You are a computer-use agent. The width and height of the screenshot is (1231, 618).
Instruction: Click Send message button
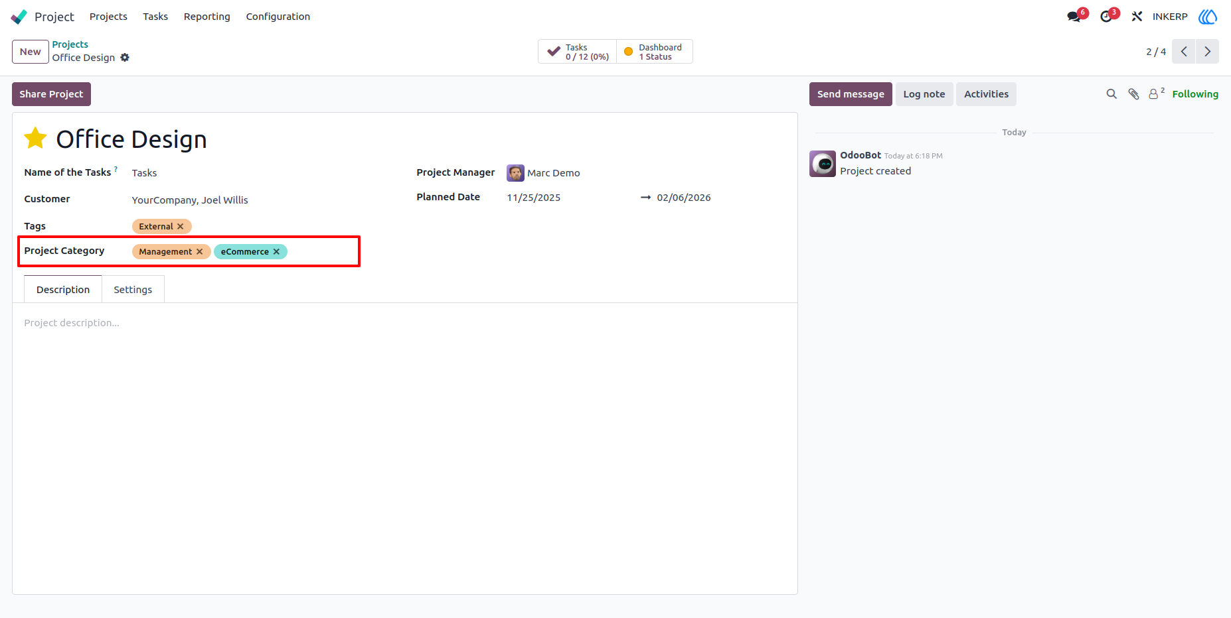click(x=851, y=94)
